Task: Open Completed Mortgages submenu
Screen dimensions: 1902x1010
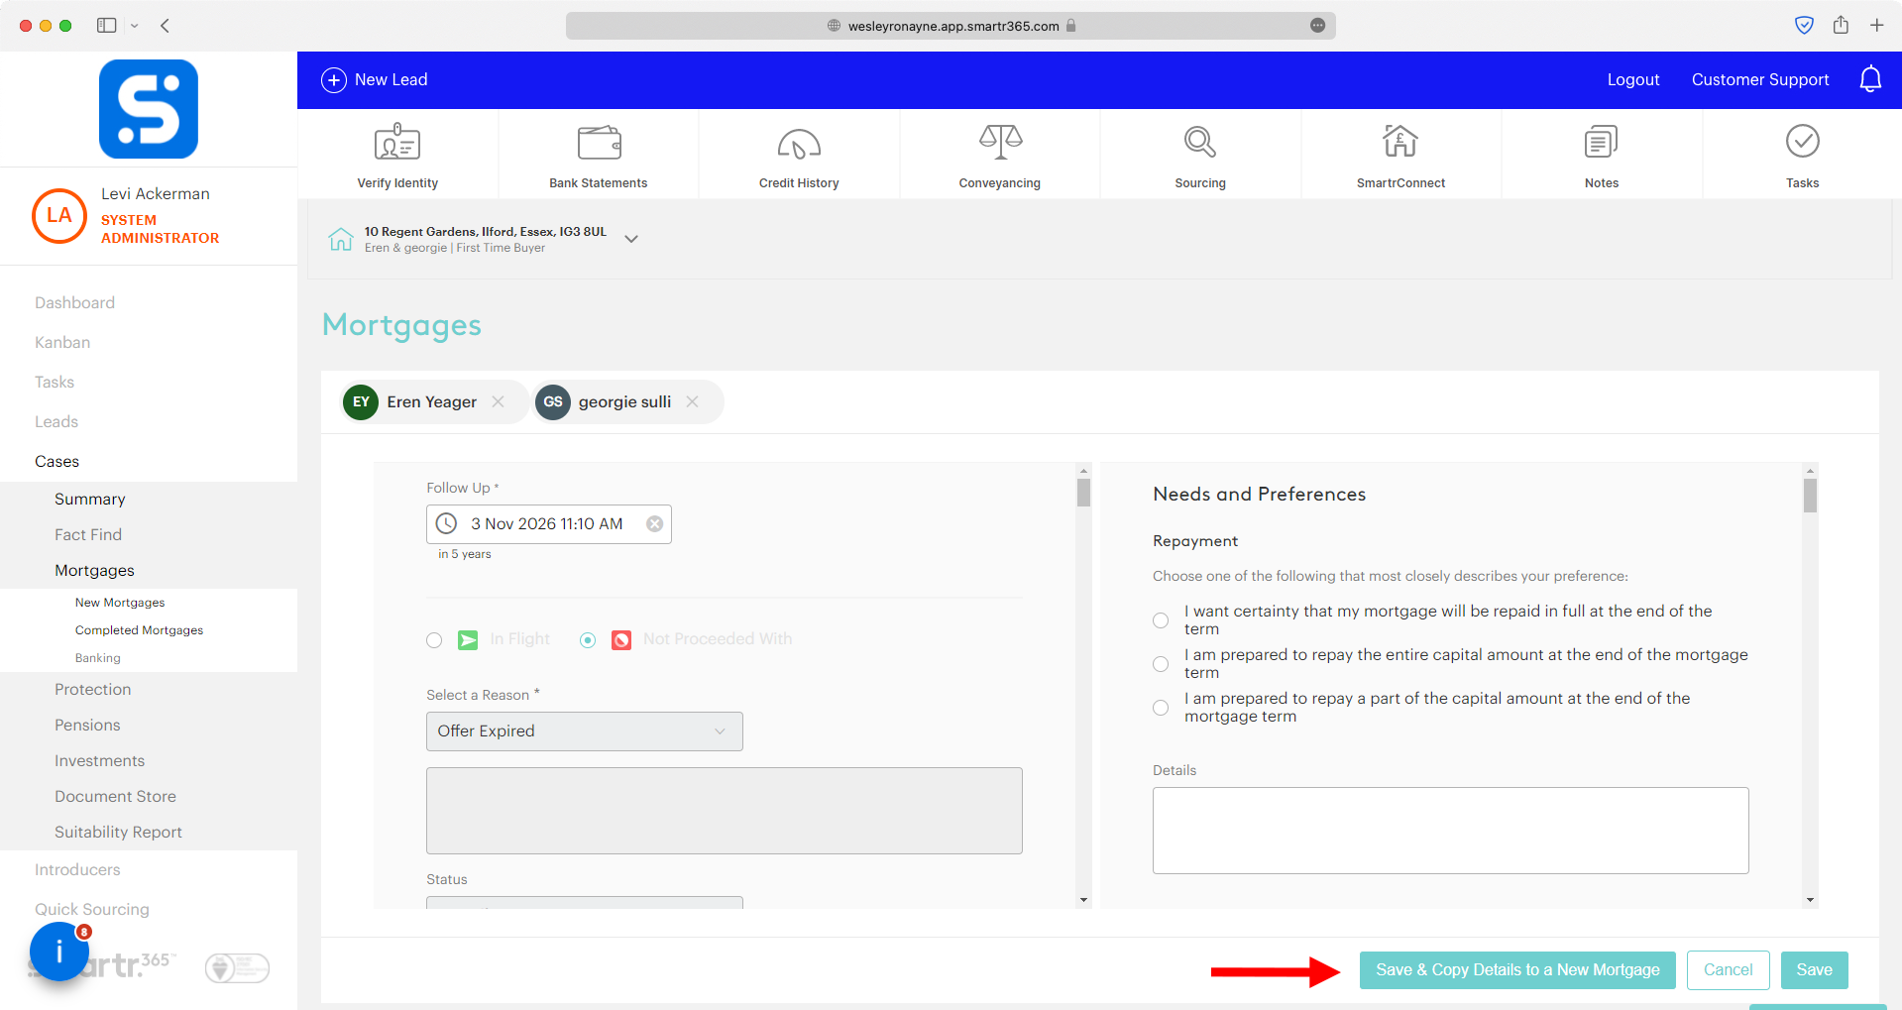Action: (139, 630)
